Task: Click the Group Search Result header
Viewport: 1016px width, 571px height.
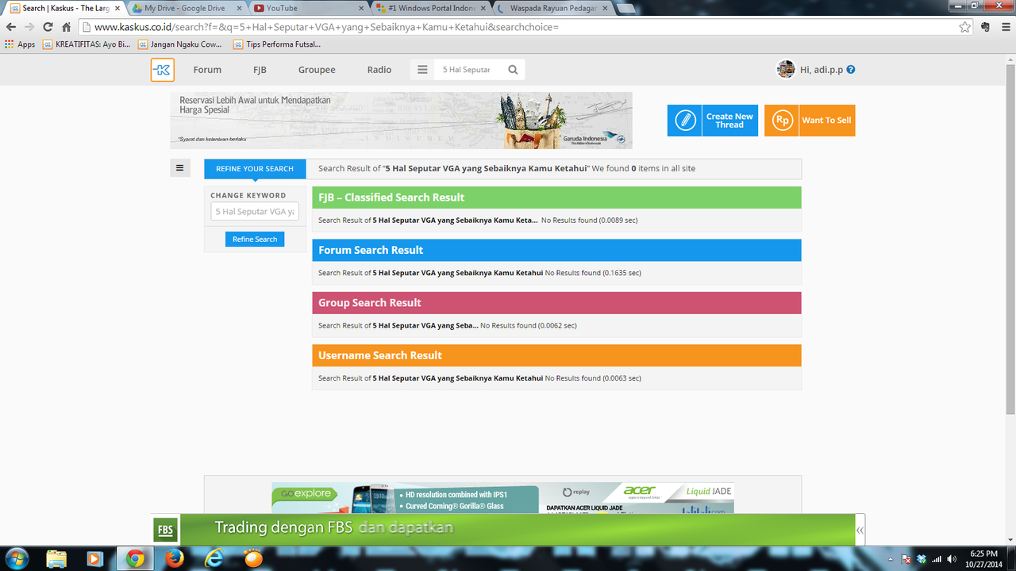Action: coord(556,303)
